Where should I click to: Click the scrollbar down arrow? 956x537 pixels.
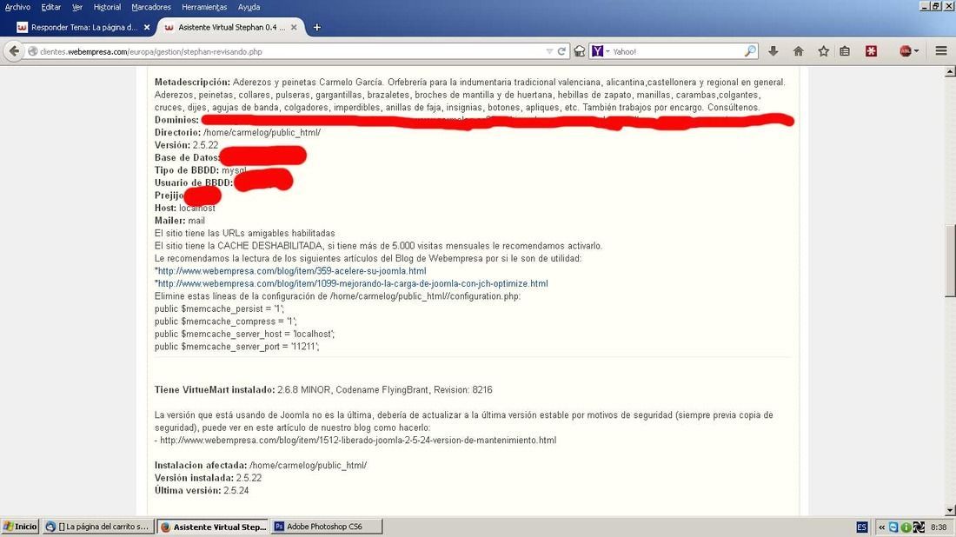[x=950, y=510]
